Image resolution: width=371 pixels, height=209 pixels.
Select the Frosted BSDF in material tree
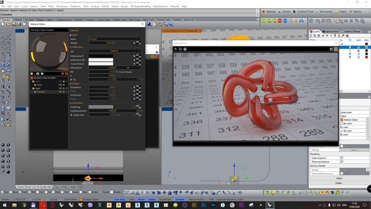[41, 92]
